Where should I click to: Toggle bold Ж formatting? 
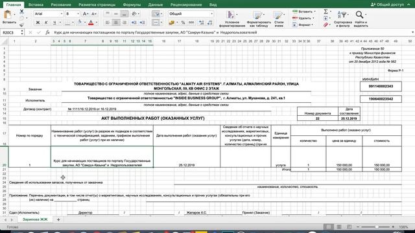pos(38,23)
